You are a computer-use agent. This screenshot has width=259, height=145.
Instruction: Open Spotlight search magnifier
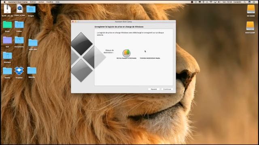(244, 2)
